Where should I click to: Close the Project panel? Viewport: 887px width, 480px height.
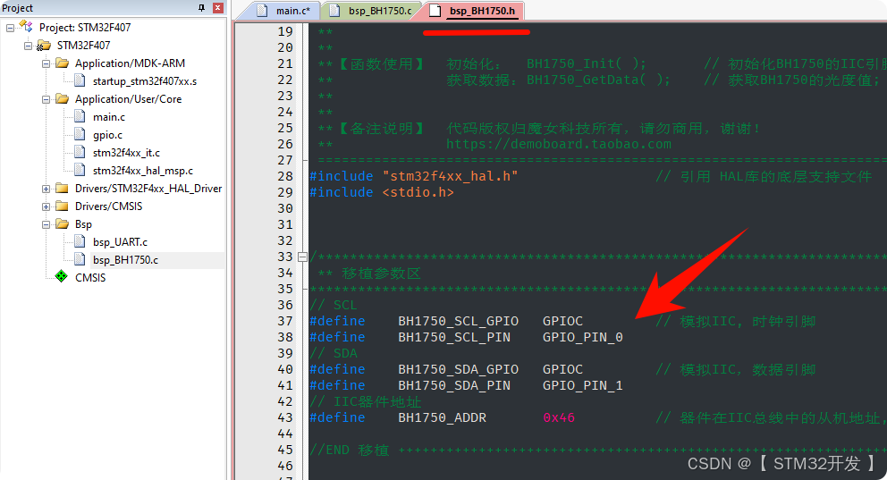[218, 8]
